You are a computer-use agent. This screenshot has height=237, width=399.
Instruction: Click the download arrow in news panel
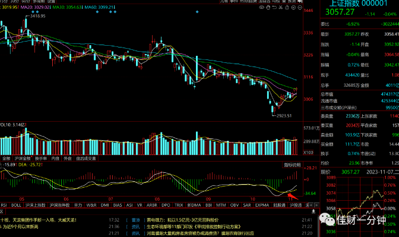[313, 211]
